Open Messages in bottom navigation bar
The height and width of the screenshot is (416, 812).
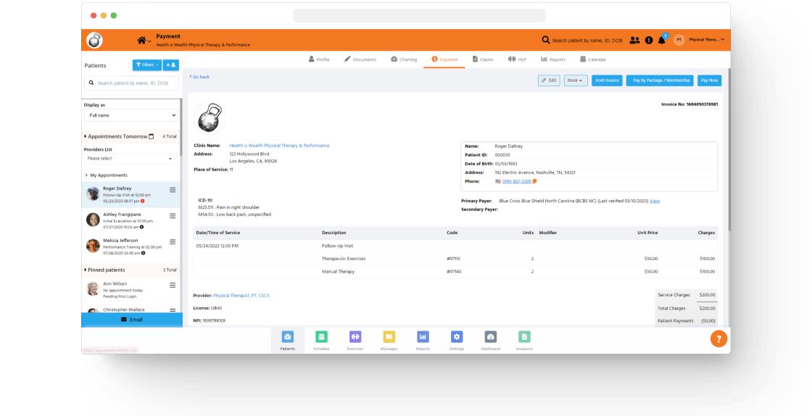389,341
